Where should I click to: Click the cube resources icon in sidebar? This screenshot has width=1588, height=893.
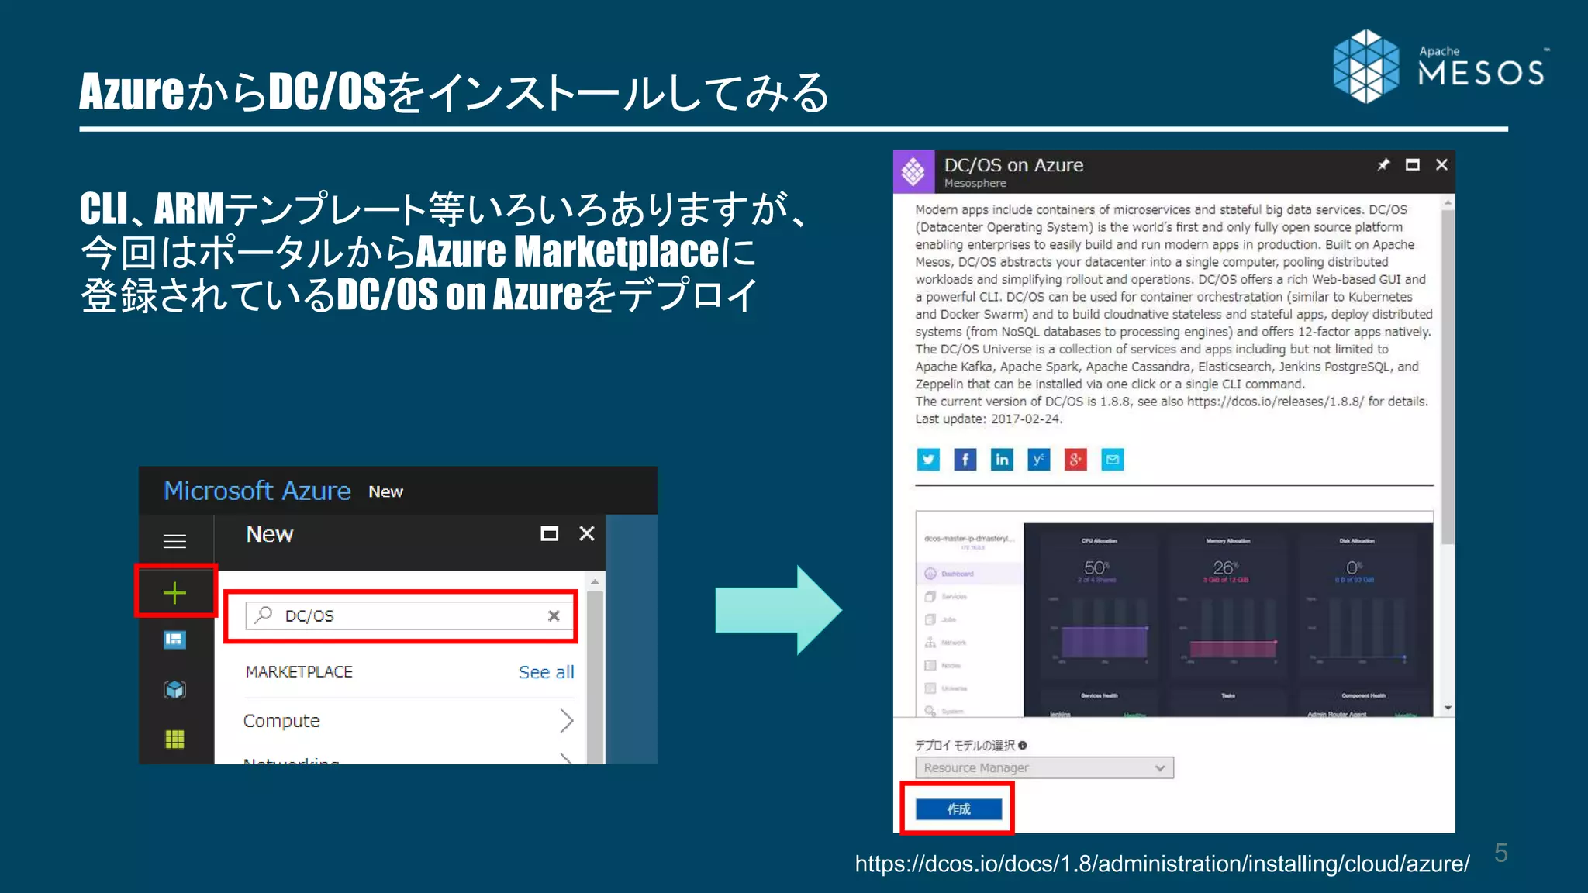(174, 689)
